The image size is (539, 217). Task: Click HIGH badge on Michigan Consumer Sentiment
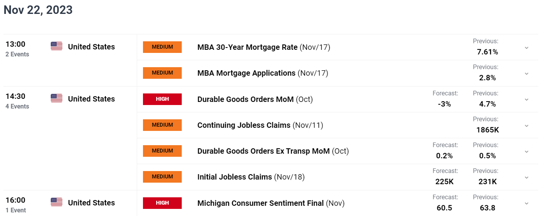pyautogui.click(x=162, y=203)
